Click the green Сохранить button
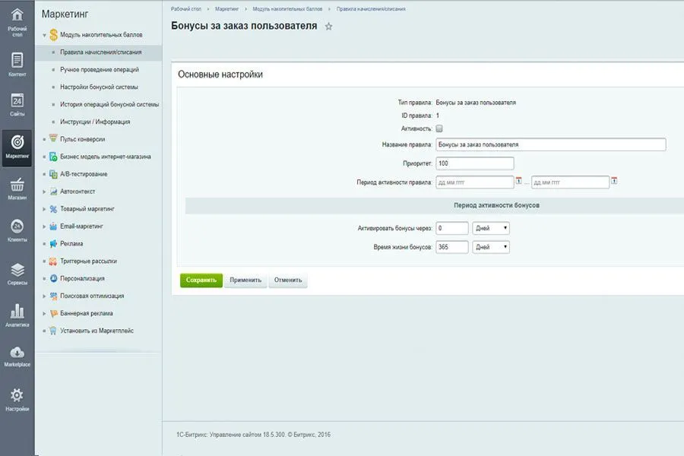Image resolution: width=684 pixels, height=456 pixels. tap(201, 280)
